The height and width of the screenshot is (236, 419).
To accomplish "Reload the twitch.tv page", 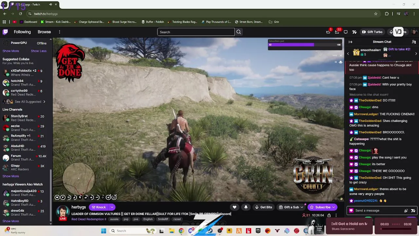I will click(20, 14).
